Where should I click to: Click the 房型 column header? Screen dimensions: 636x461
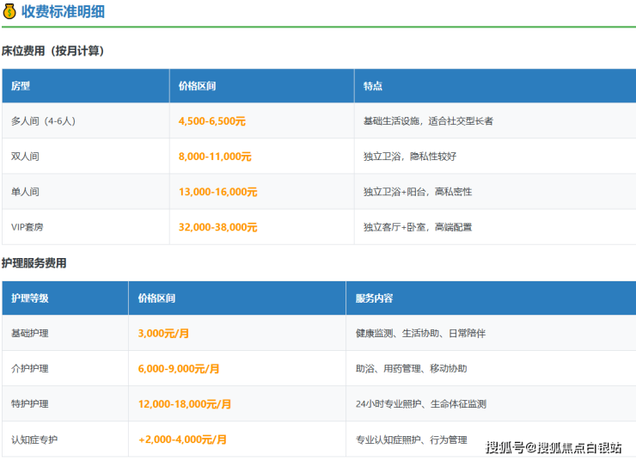(21, 86)
